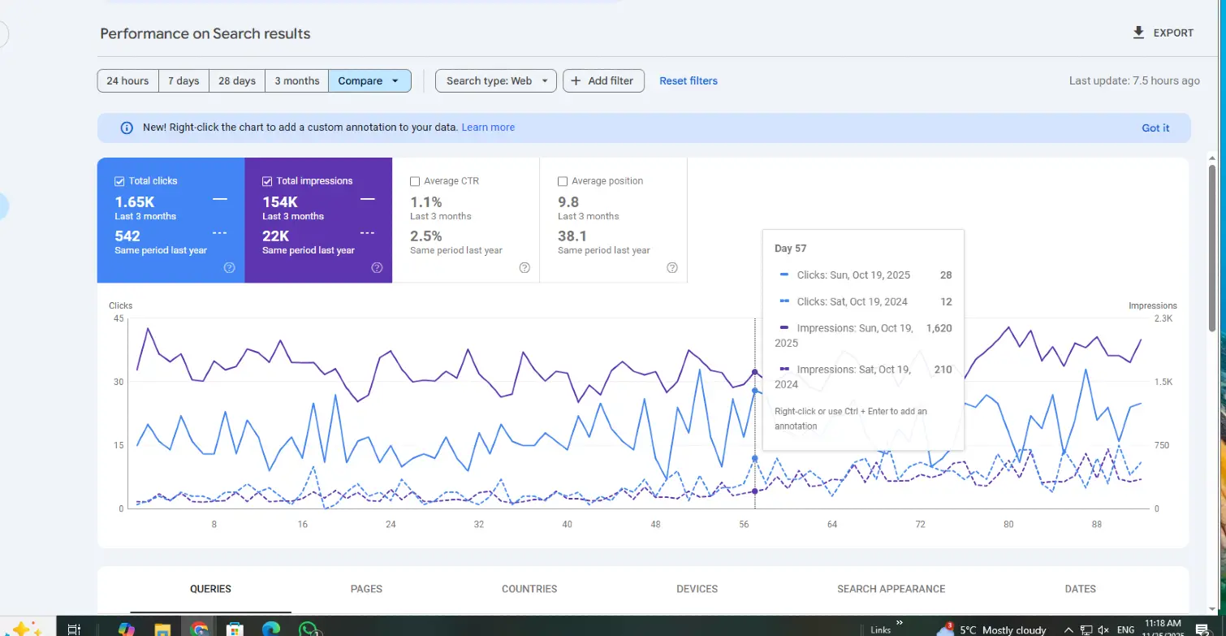Screen dimensions: 1226x636
Task: Open the Compare date range dropdown
Action: (369, 81)
